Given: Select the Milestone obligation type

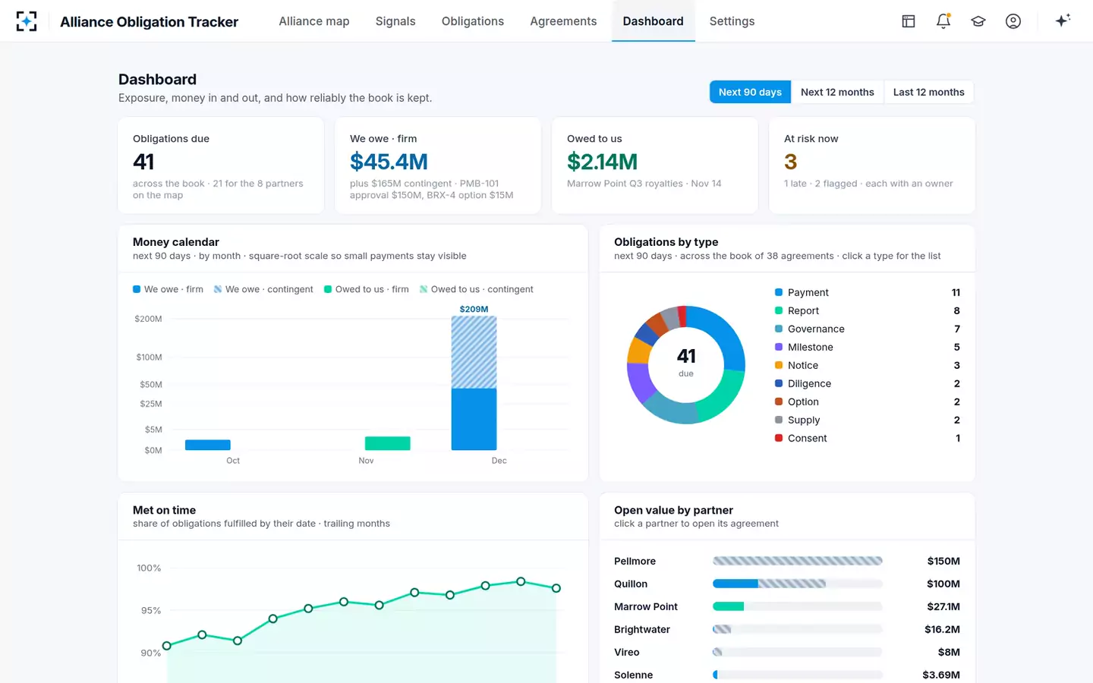Looking at the screenshot, I should point(868,347).
